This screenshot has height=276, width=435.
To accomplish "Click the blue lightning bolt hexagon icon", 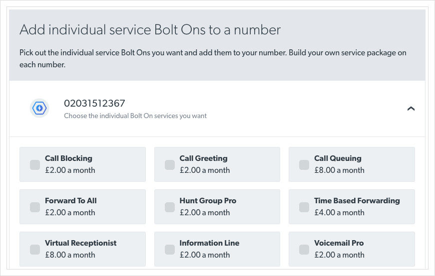I will 39,109.
